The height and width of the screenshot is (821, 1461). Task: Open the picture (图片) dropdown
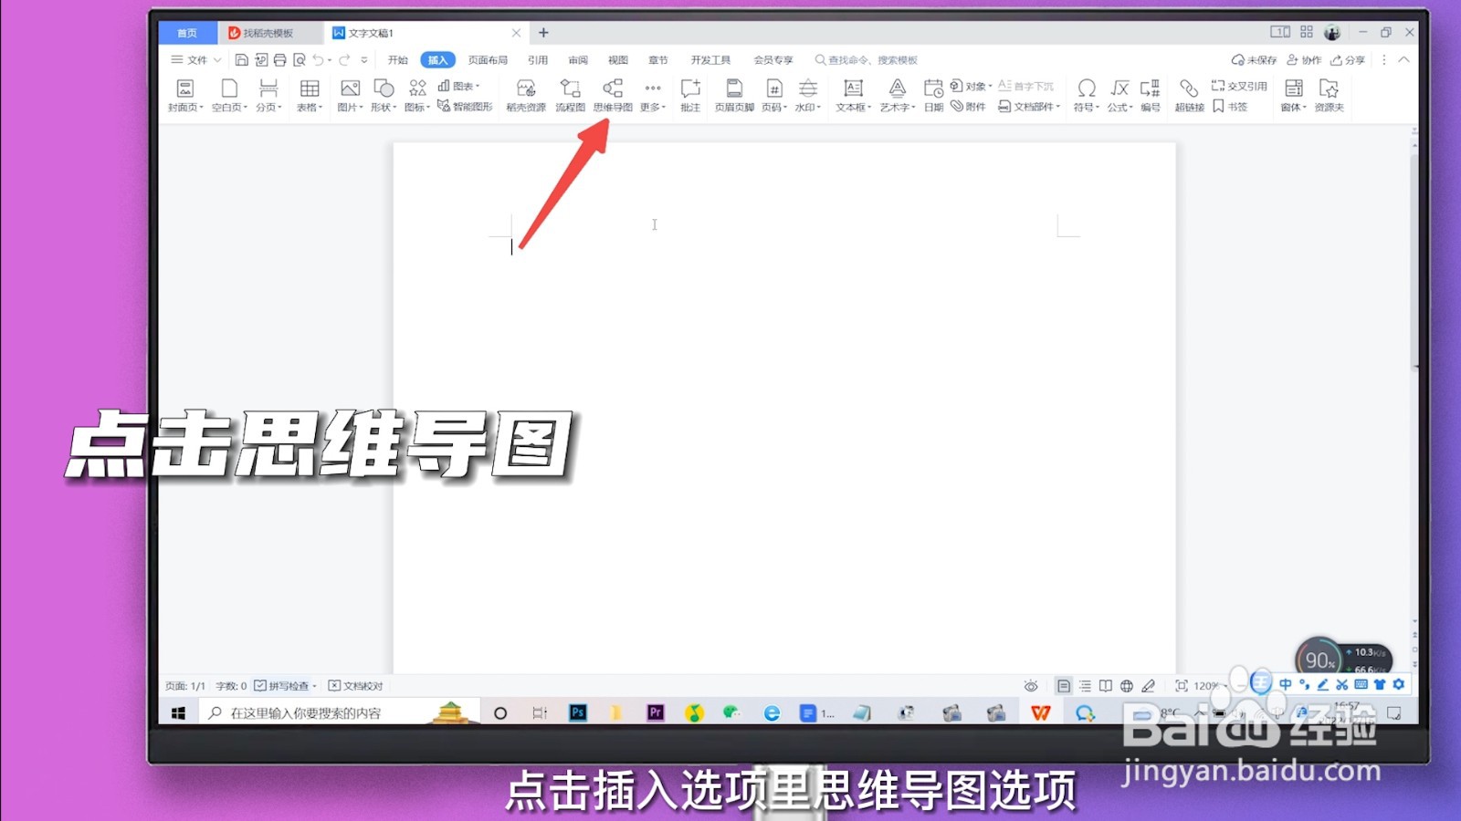click(350, 95)
